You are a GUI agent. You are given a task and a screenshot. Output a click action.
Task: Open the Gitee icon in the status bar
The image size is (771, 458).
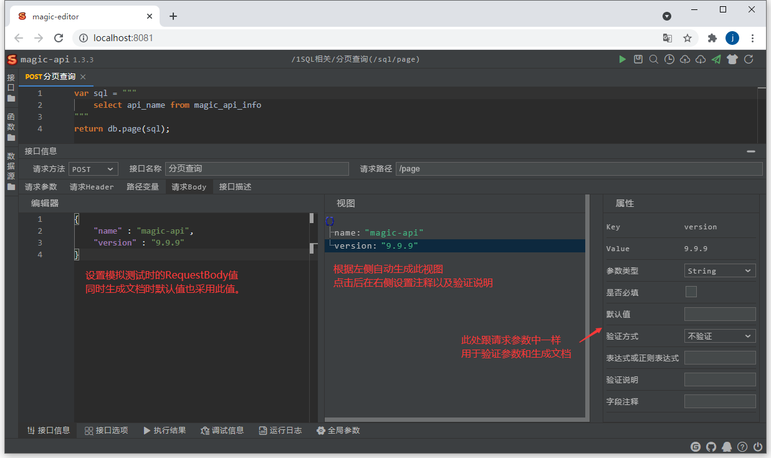[x=696, y=447]
